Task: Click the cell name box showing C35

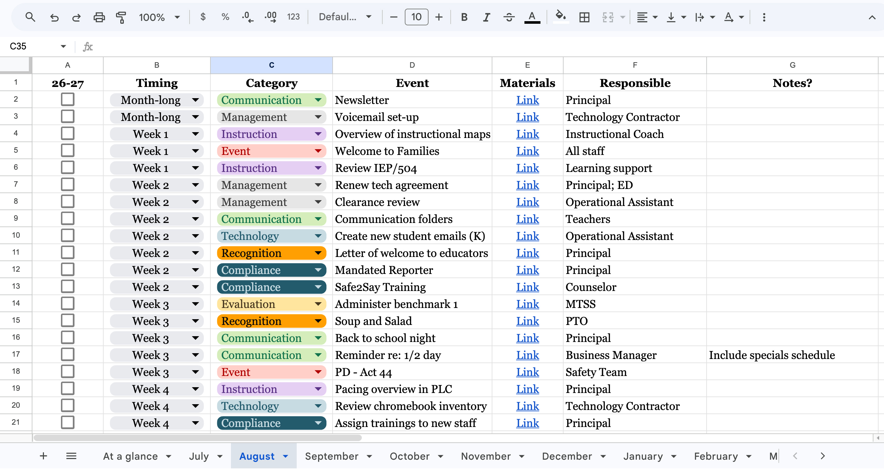Action: coord(37,46)
